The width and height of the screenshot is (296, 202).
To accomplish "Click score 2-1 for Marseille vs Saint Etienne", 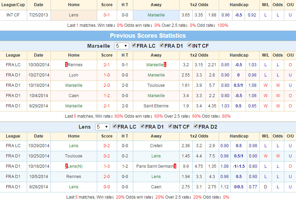I will pyautogui.click(x=107, y=106).
